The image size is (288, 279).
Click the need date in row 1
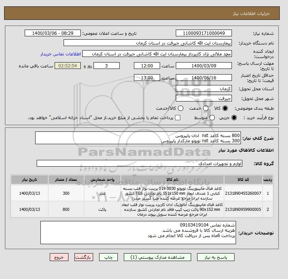(x=30, y=193)
